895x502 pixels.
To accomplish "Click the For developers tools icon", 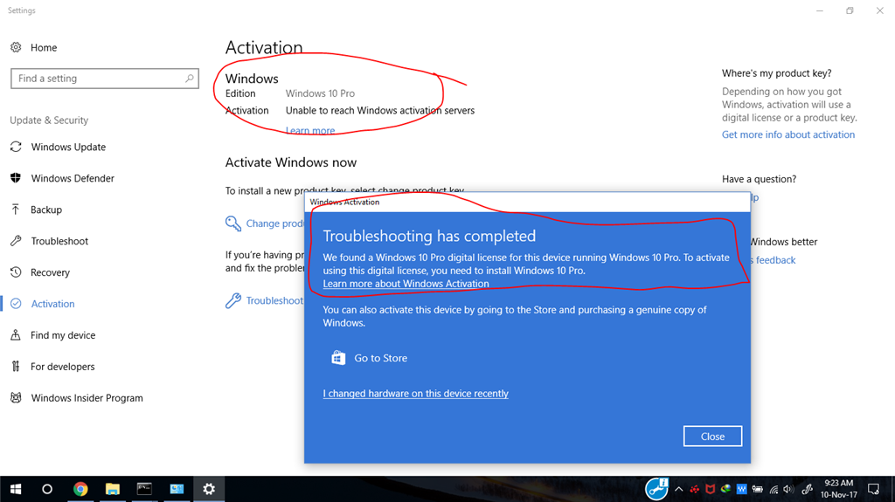I will [16, 366].
